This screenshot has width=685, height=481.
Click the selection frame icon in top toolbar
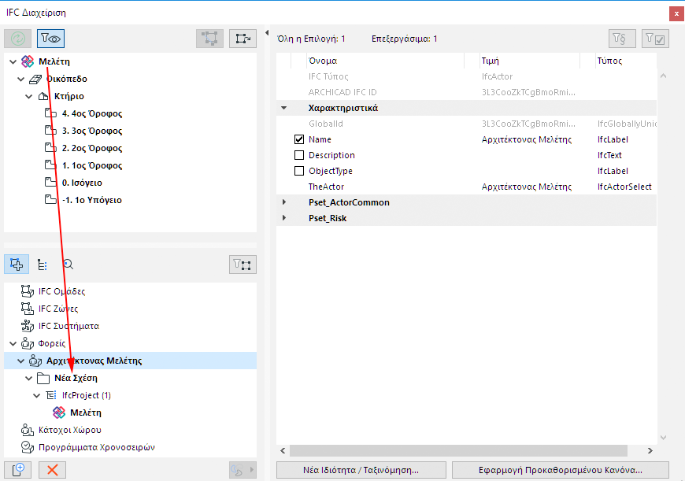point(209,39)
